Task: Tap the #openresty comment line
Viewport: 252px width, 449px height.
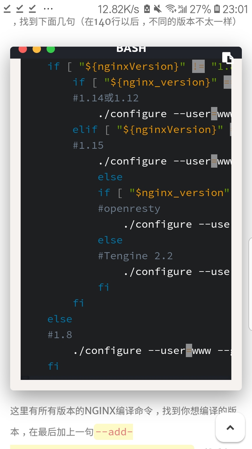Action: point(129,208)
